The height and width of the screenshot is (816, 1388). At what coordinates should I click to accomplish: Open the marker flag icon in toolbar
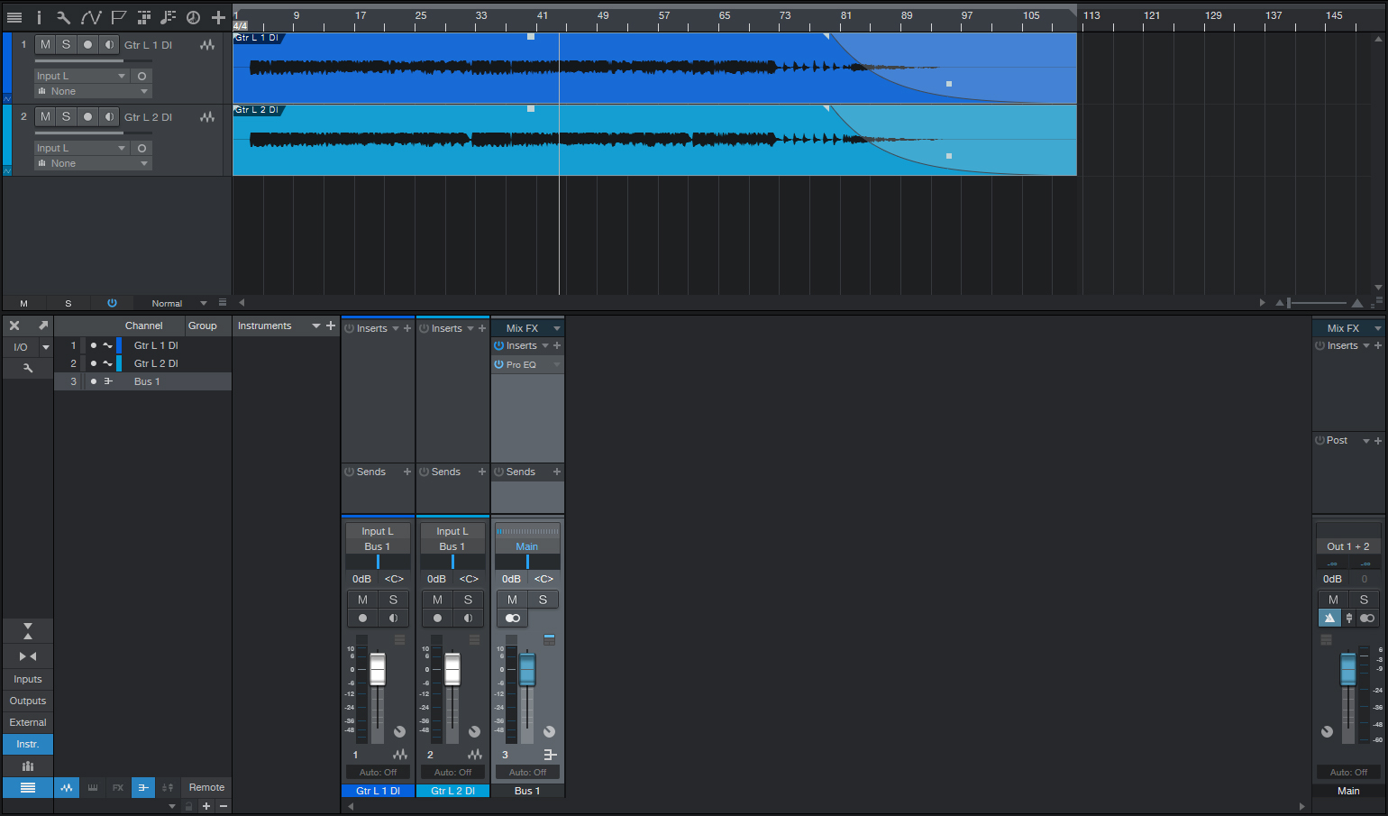pyautogui.click(x=118, y=17)
